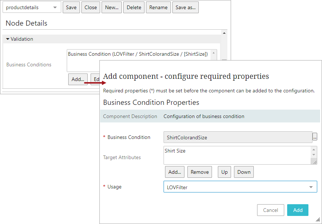Click the ellipsis browse button beside Business Condition
The image size is (322, 224).
coord(315,137)
